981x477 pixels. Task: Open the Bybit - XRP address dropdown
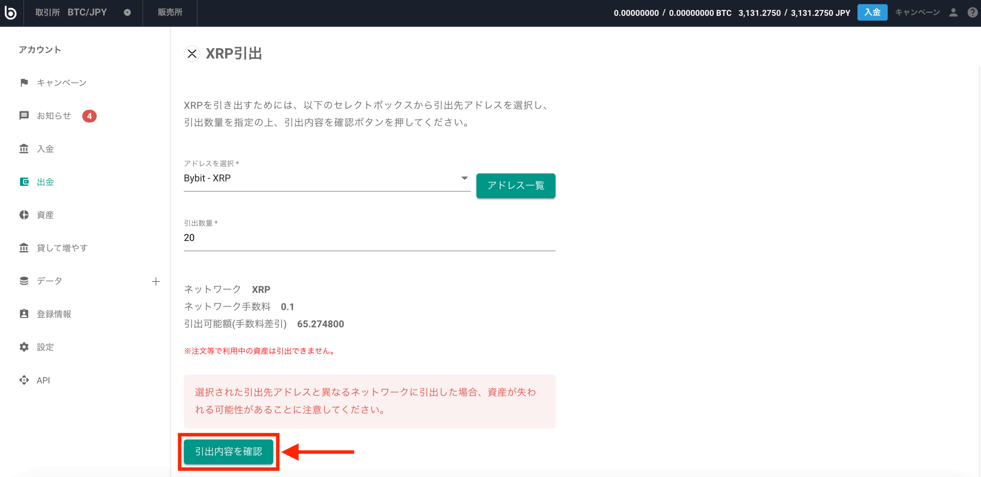click(x=327, y=179)
